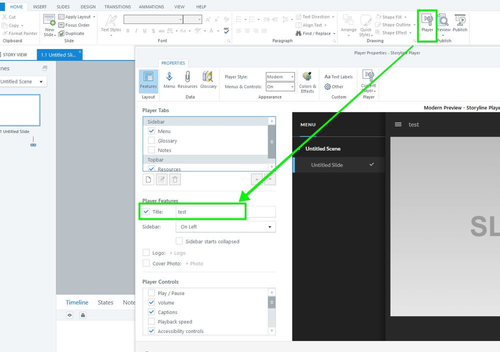Viewport: 500px width, 352px height.
Task: Open Preview from the Publish group
Action: [x=443, y=22]
